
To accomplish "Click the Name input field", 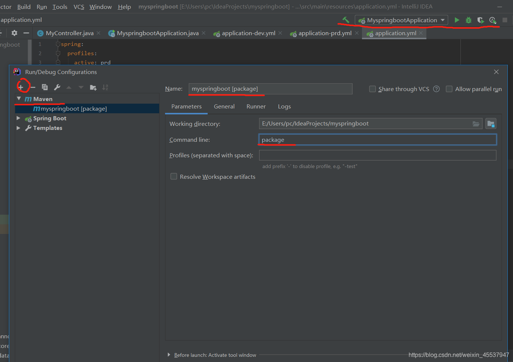I will pyautogui.click(x=271, y=89).
